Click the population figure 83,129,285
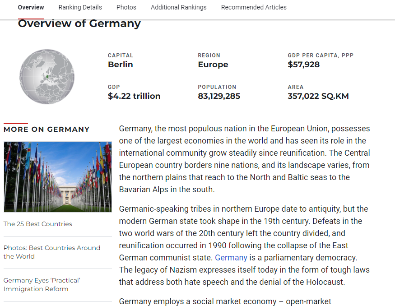The height and width of the screenshot is (306, 395). [x=219, y=96]
